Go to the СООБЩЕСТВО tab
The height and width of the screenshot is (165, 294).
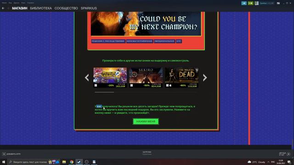(x=66, y=8)
